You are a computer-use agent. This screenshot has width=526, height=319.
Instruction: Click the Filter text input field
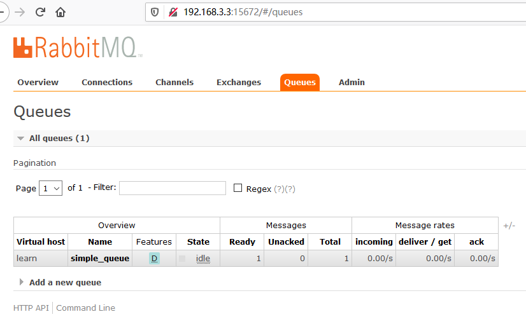pos(172,188)
